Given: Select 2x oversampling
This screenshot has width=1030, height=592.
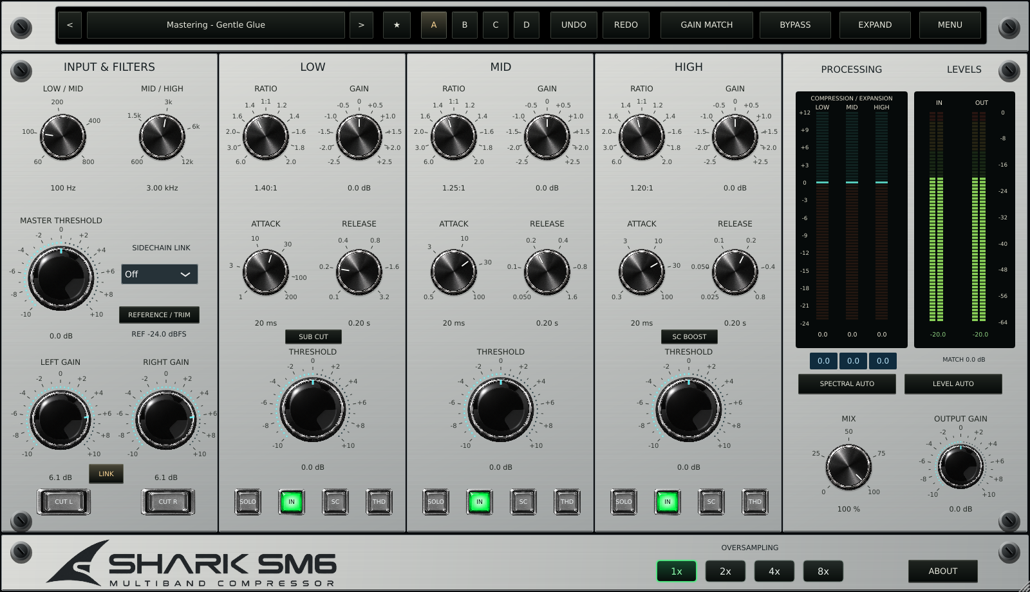Looking at the screenshot, I should (x=726, y=571).
